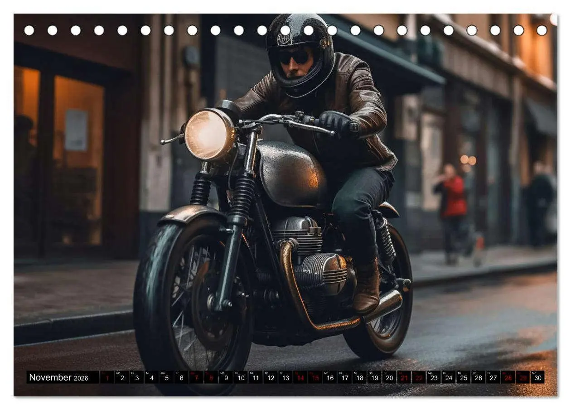
Task: Select day 11 in the calendar strip
Action: click(x=255, y=377)
